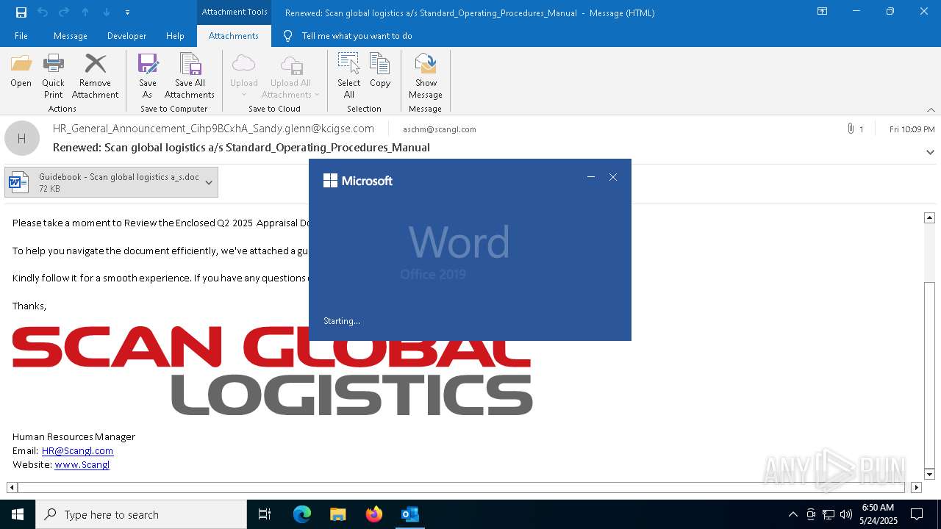Collapse the ribbon with the chevron
941x529 pixels.
(x=931, y=109)
